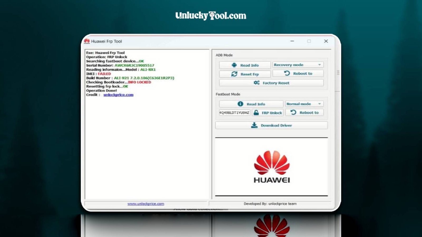Click the ADB Mode Reboot to button

(x=298, y=73)
